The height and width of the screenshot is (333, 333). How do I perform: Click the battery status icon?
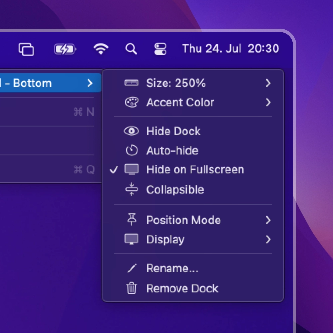(65, 49)
